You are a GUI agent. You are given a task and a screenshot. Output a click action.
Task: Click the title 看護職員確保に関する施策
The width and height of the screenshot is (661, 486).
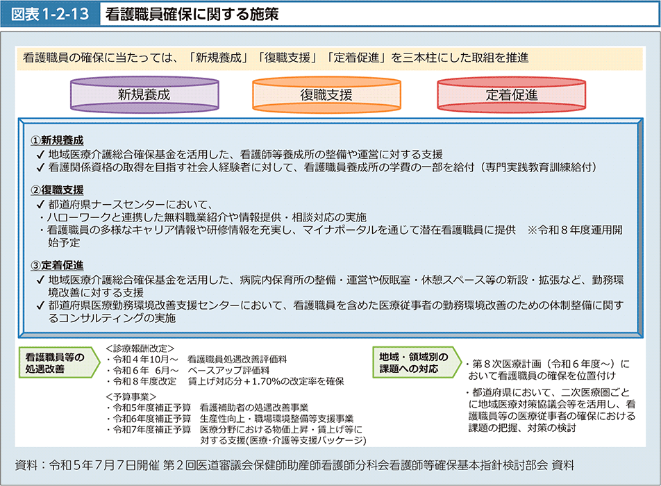[192, 15]
